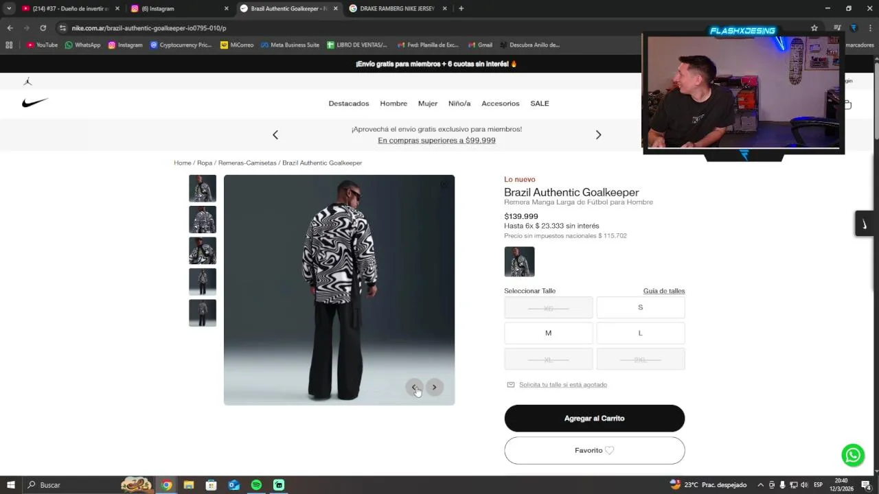
Task: Go to Remeras-Camisetas breadcrumb
Action: pos(247,163)
